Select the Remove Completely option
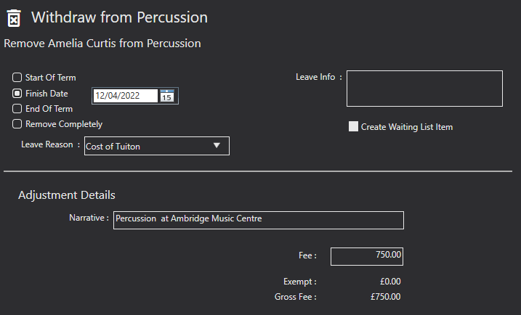This screenshot has height=315, width=521. [x=17, y=124]
